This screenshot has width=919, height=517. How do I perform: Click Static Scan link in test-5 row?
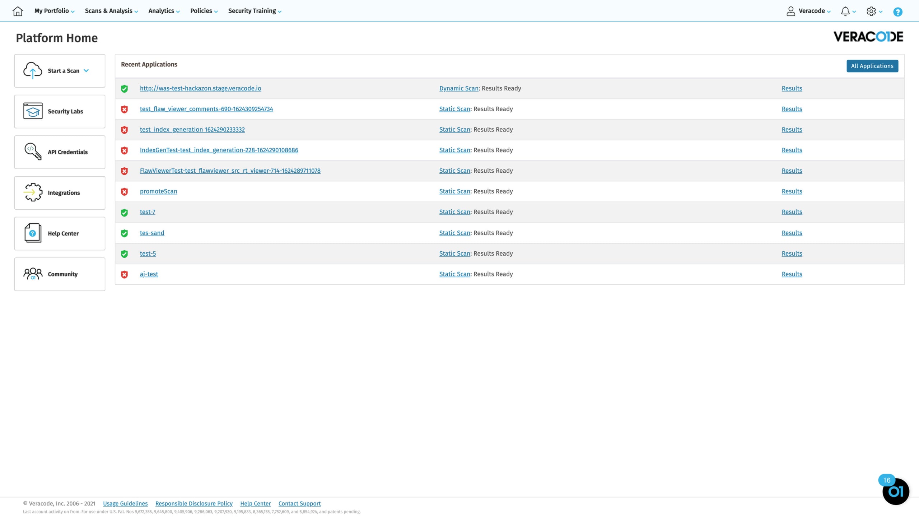click(x=455, y=253)
